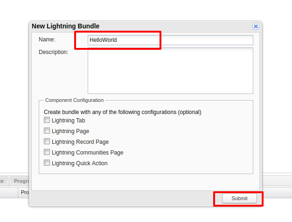Click the Component Configuration group heading
292x222 pixels.
(x=74, y=100)
